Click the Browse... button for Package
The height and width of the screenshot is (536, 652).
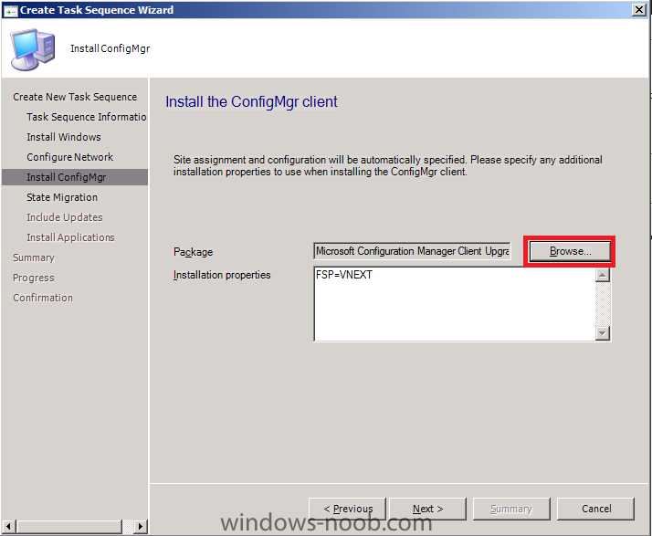click(570, 251)
